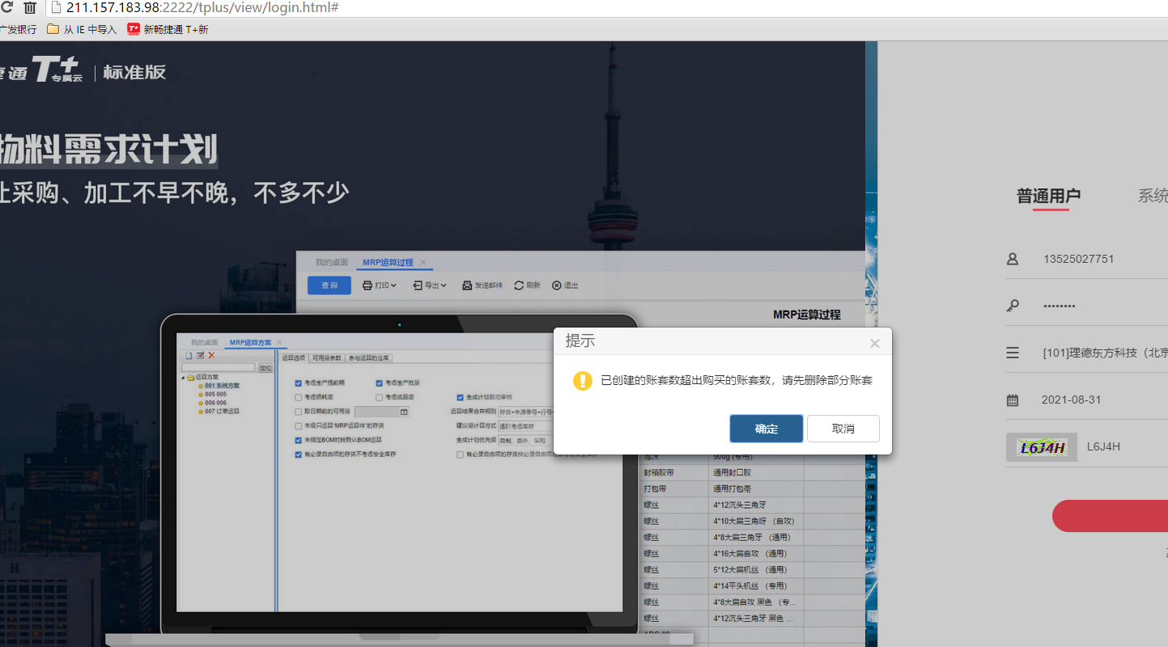The image size is (1168, 647).
Task: Confirm the prompt with 确定
Action: pyautogui.click(x=767, y=429)
